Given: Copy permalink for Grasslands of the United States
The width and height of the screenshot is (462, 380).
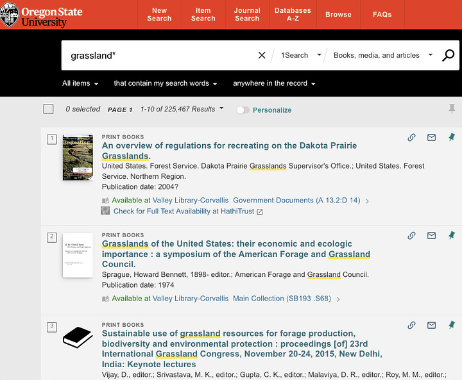Looking at the screenshot, I should click(411, 235).
